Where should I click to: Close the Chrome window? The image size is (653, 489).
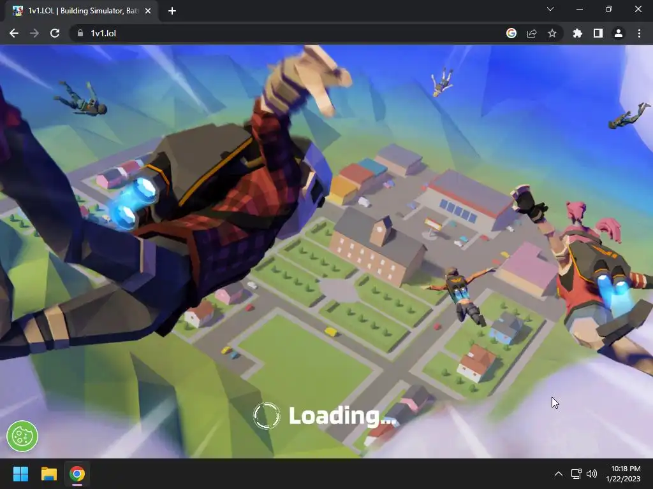tap(638, 9)
